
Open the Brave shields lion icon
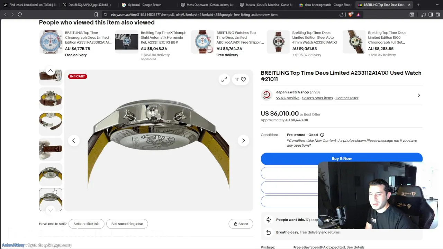350,15
